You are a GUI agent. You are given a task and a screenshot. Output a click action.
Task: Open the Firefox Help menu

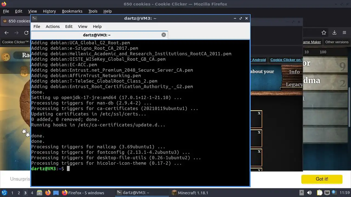(107, 11)
